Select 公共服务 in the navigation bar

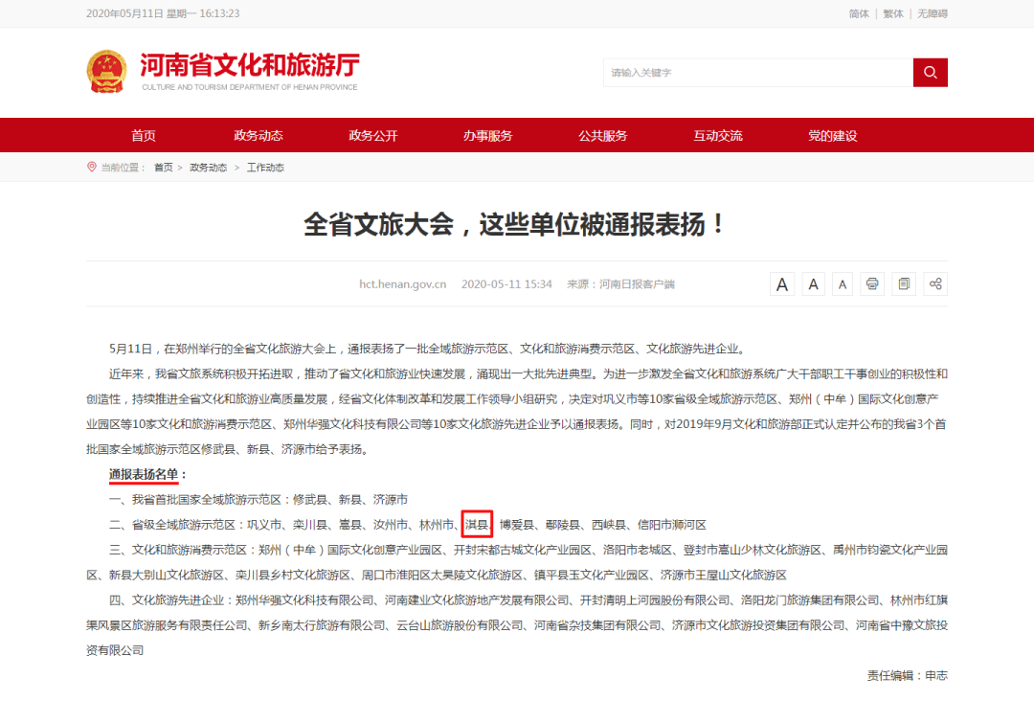coord(603,136)
